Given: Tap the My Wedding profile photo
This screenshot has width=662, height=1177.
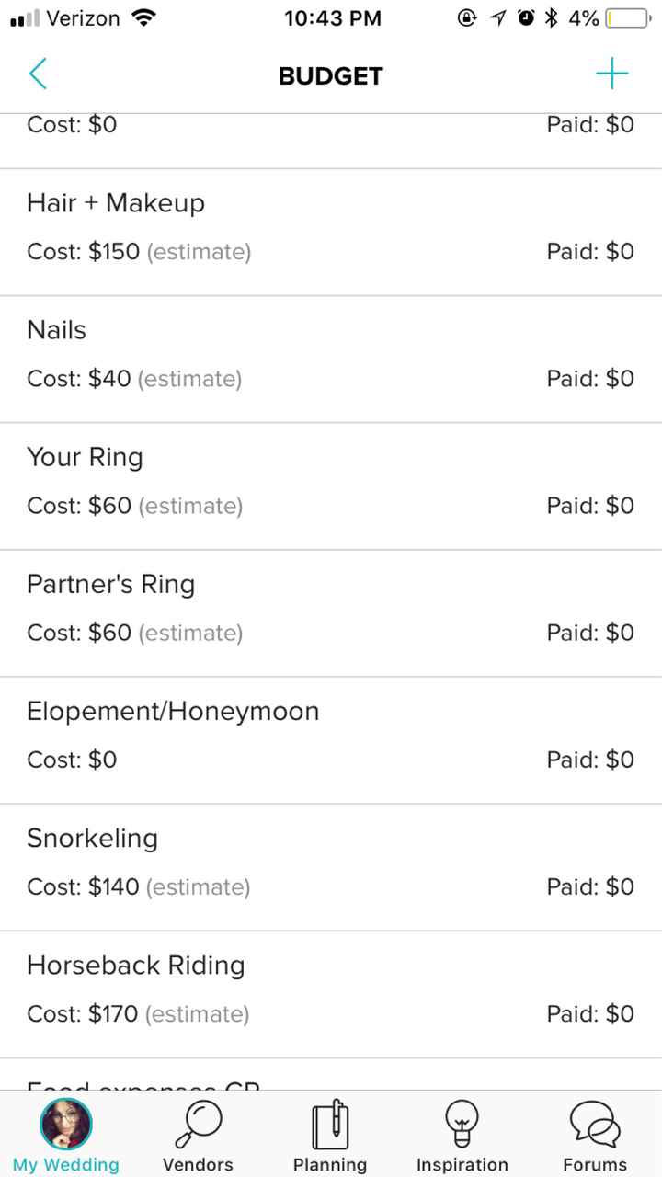Looking at the screenshot, I should point(66,1124).
